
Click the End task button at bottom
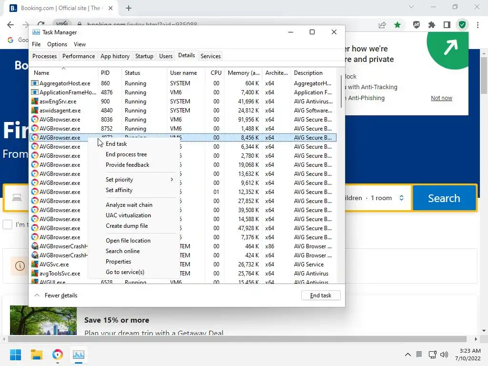(x=321, y=295)
